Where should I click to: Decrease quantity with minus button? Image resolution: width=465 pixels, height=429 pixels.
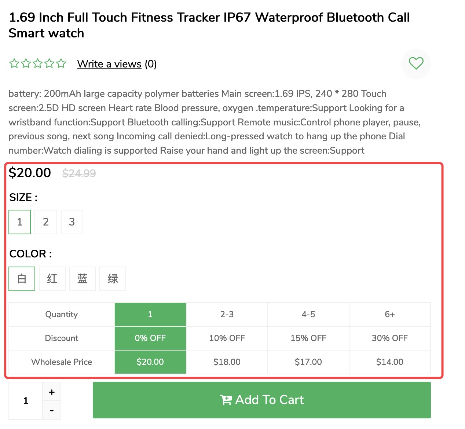pos(52,410)
